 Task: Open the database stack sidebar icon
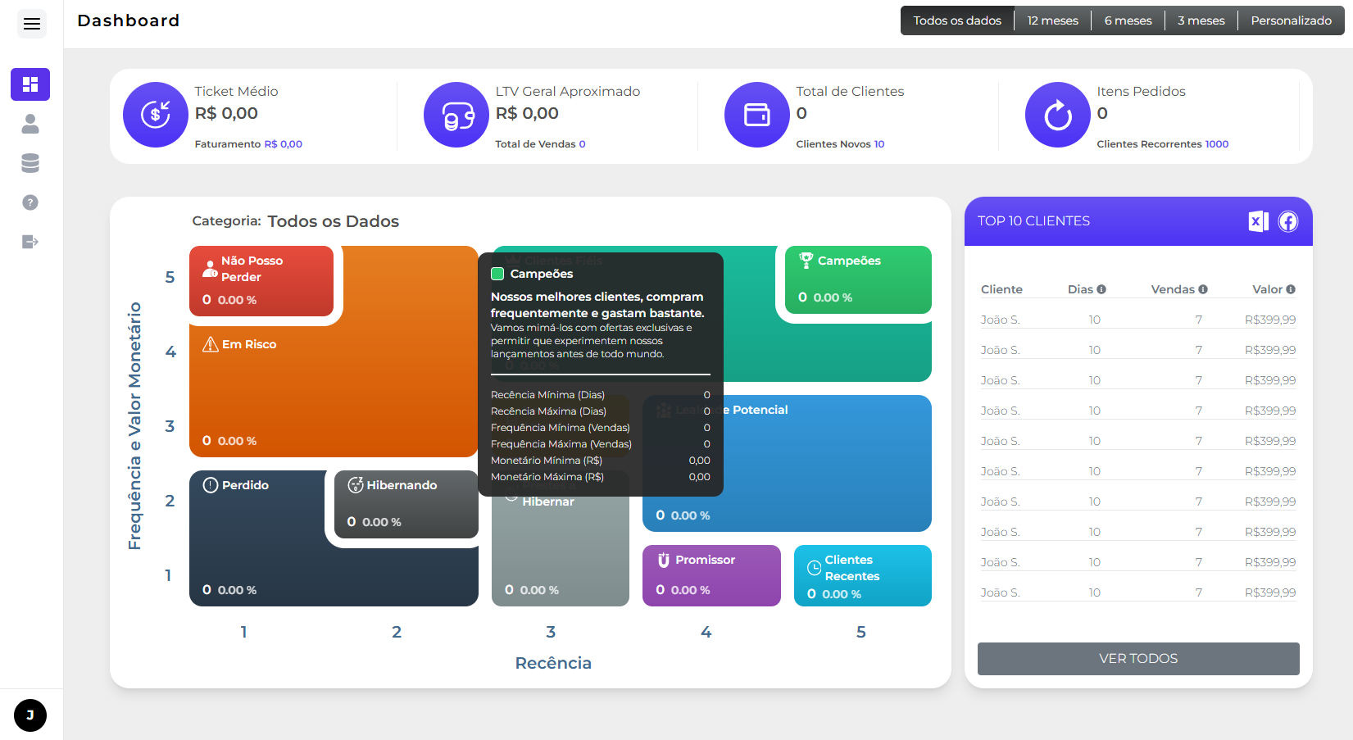tap(30, 163)
